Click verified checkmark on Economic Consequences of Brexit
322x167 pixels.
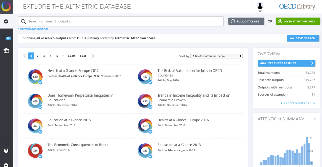[x=40, y=156]
